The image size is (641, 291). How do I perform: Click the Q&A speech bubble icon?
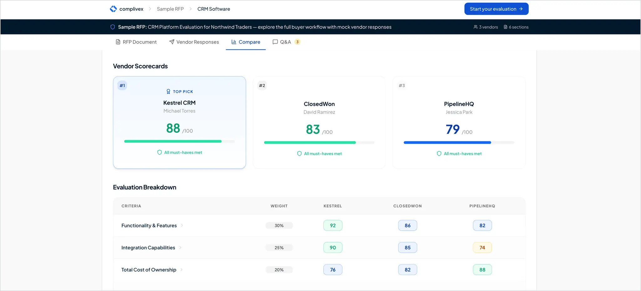pos(275,42)
